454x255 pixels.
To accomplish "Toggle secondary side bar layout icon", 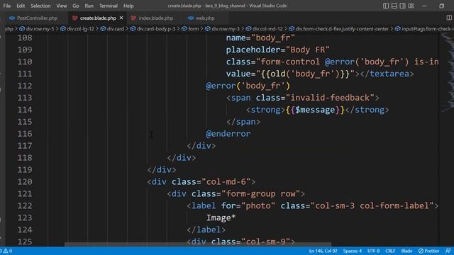I will click(x=402, y=6).
